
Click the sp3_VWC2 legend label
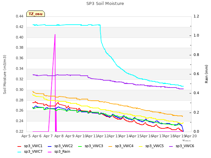(x=64, y=146)
